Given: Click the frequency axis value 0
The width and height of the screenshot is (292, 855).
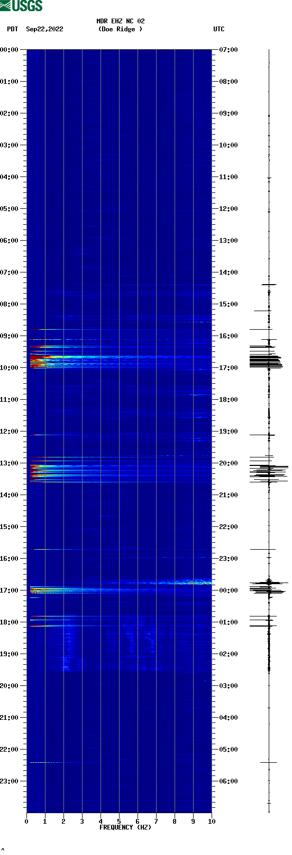Looking at the screenshot, I should (26, 822).
